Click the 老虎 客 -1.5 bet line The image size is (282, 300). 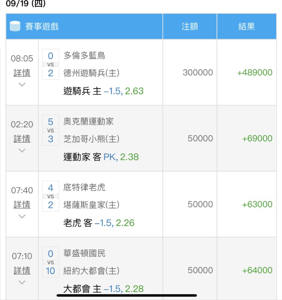coord(99,223)
